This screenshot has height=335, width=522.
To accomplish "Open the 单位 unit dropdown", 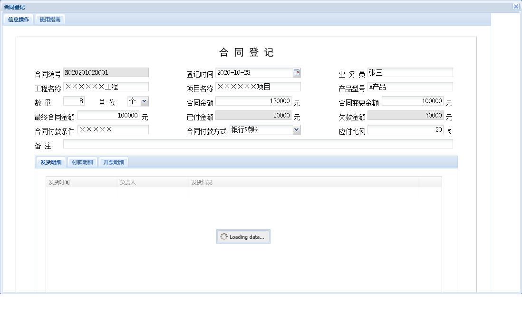I will click(144, 101).
